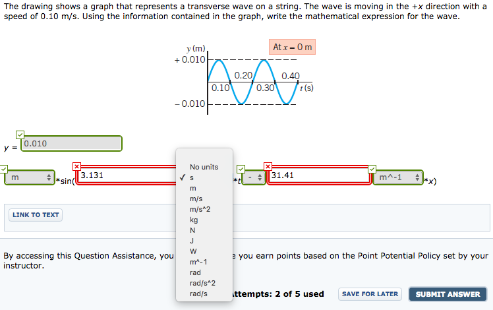Click green checkmark beside the m units dropdown
The height and width of the screenshot is (310, 493).
pyautogui.click(x=3, y=169)
